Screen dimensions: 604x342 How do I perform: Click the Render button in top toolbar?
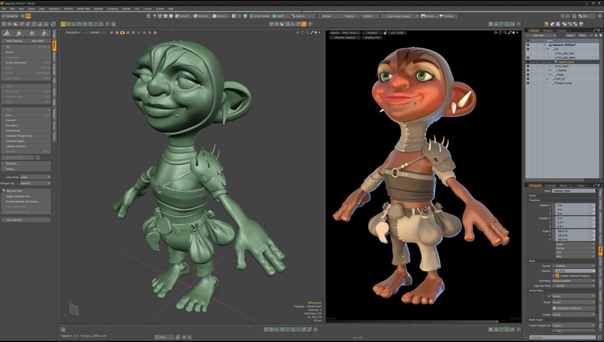coord(428,16)
